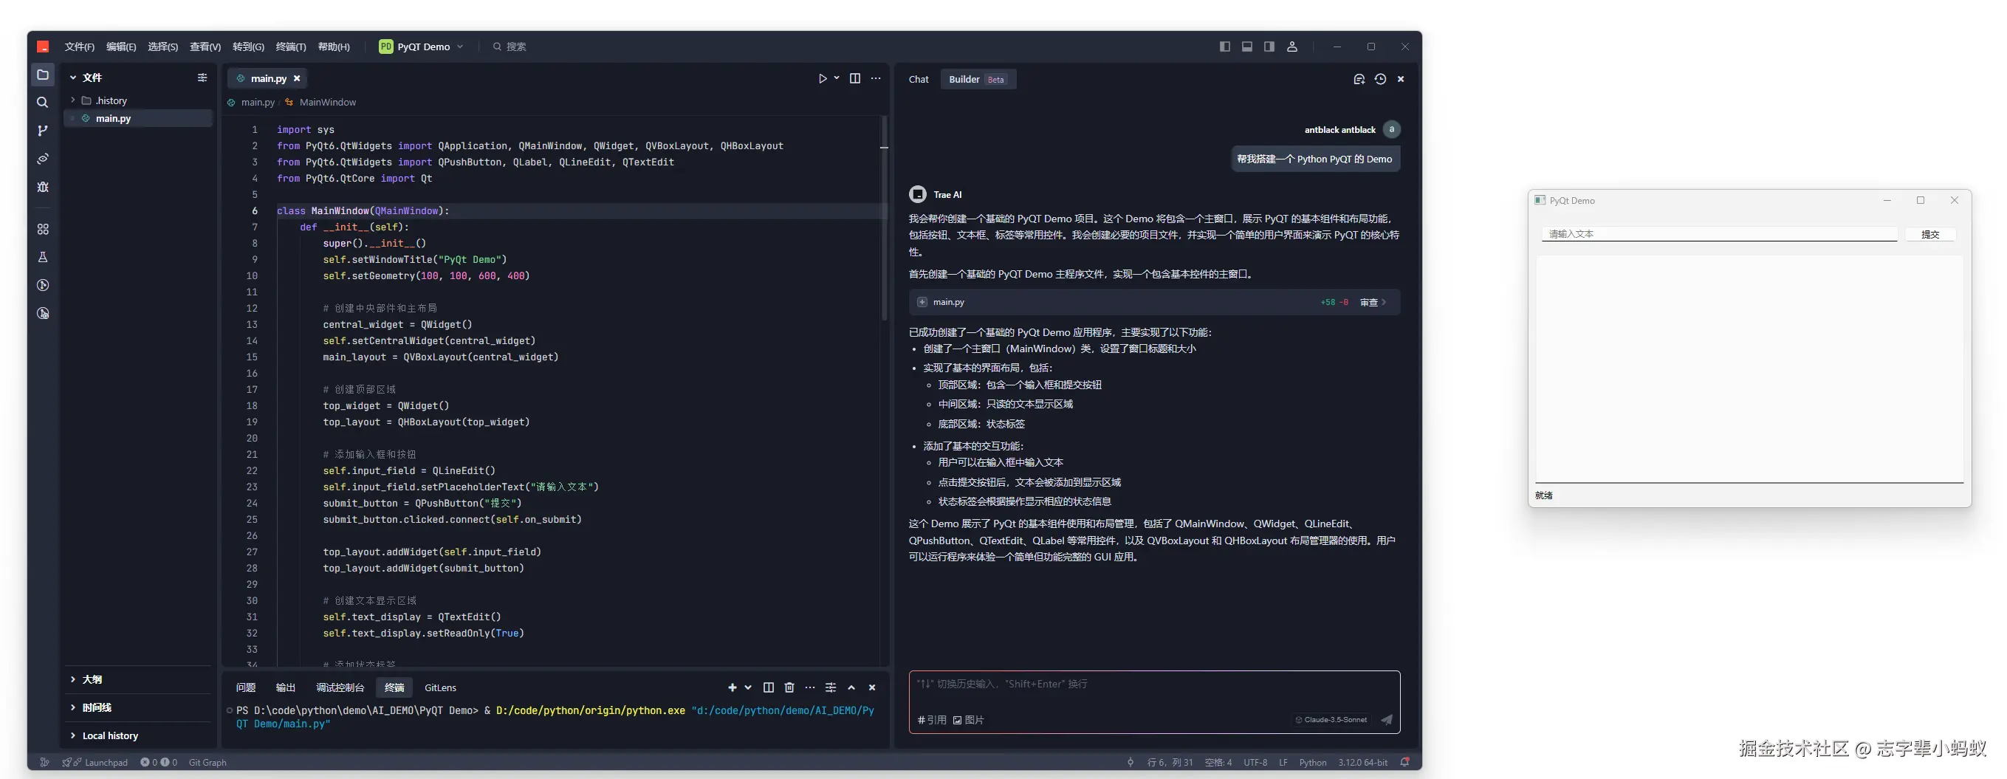The width and height of the screenshot is (2007, 779).
Task: Click the file explorer settings sliders icon
Action: click(202, 77)
